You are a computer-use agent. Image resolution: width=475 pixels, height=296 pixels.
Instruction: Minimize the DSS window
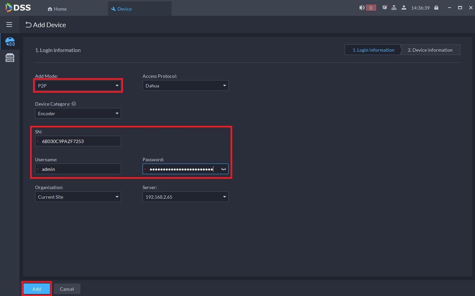tap(449, 8)
